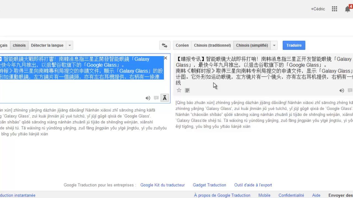Select chinois as source language
353x198 pixels.
click(19, 45)
